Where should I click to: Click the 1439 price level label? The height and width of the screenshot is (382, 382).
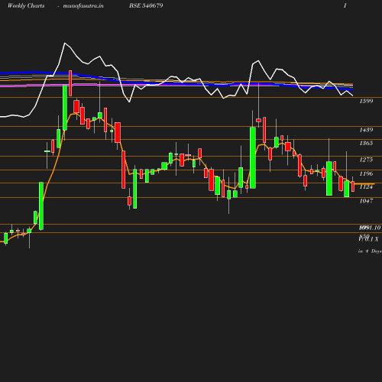pyautogui.click(x=366, y=130)
